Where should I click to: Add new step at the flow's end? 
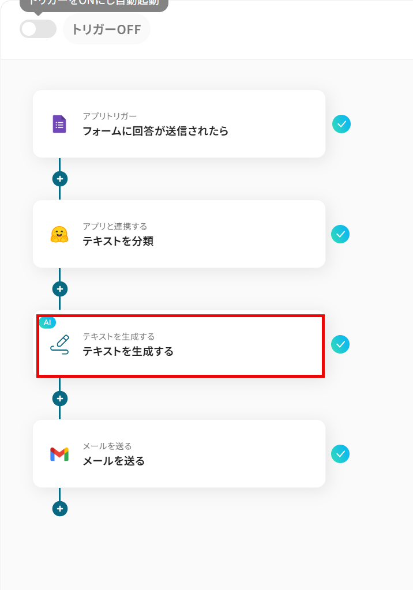[60, 509]
